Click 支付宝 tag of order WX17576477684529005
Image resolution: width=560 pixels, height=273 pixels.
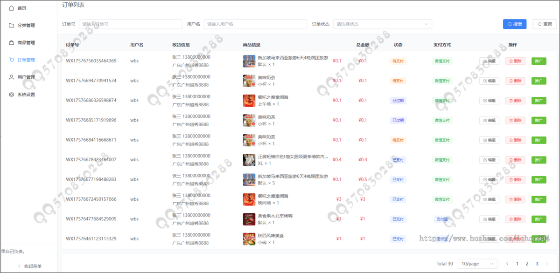tap(442, 219)
